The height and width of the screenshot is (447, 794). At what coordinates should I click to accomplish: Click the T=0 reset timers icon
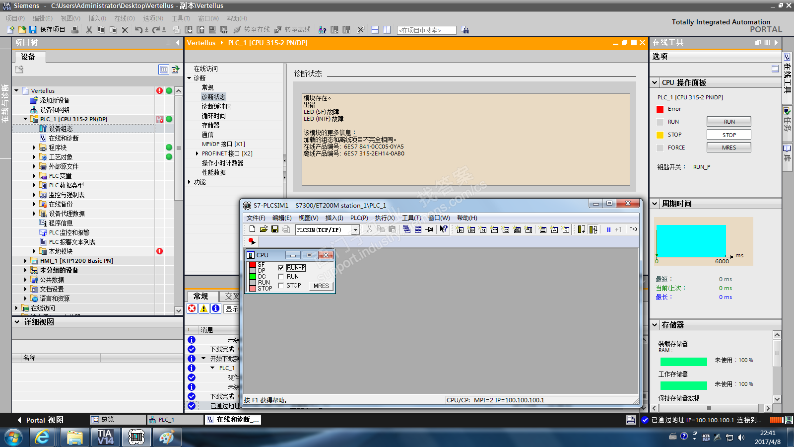coord(633,229)
